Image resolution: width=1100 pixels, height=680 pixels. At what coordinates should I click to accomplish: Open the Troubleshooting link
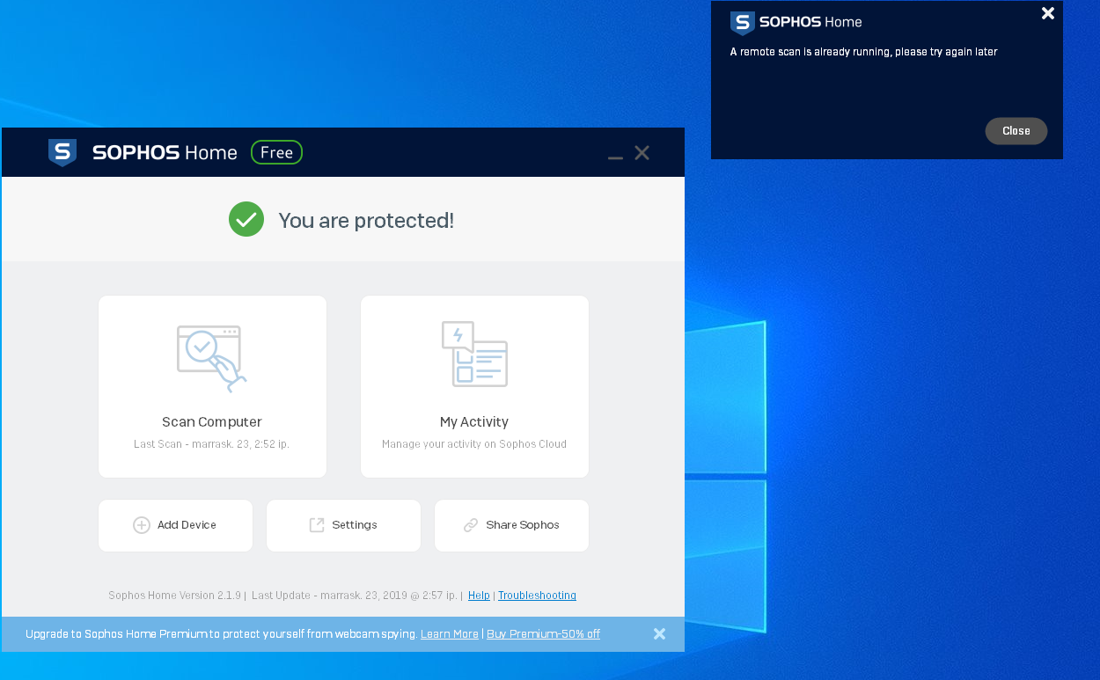[x=537, y=596]
